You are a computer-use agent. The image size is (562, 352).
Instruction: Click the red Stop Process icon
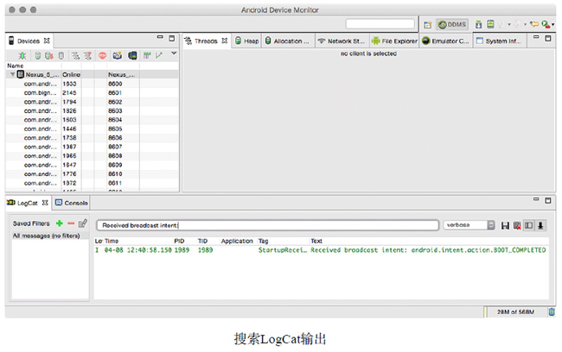(102, 55)
